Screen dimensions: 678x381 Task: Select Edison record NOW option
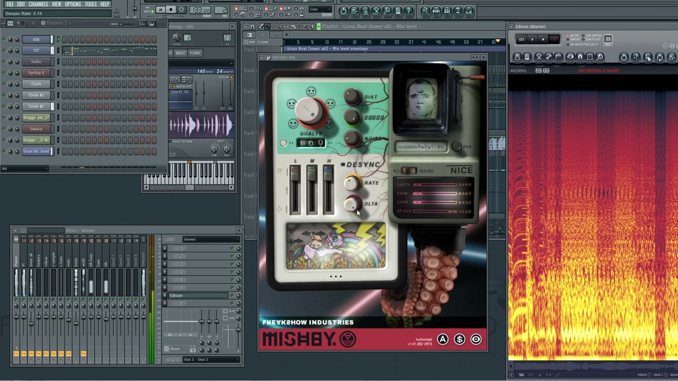(x=574, y=35)
